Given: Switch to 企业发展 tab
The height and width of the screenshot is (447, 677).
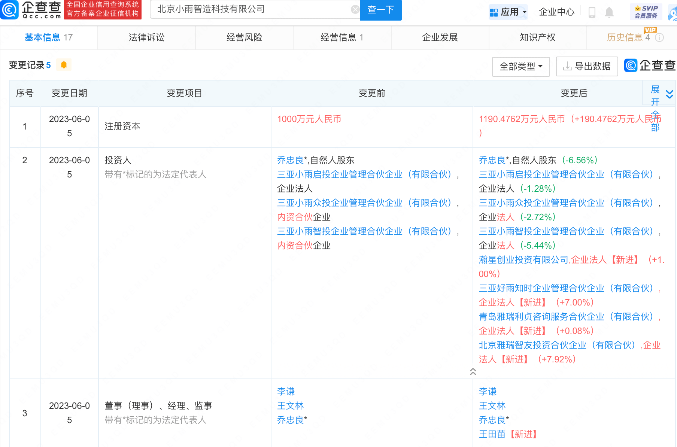Looking at the screenshot, I should click(x=440, y=37).
